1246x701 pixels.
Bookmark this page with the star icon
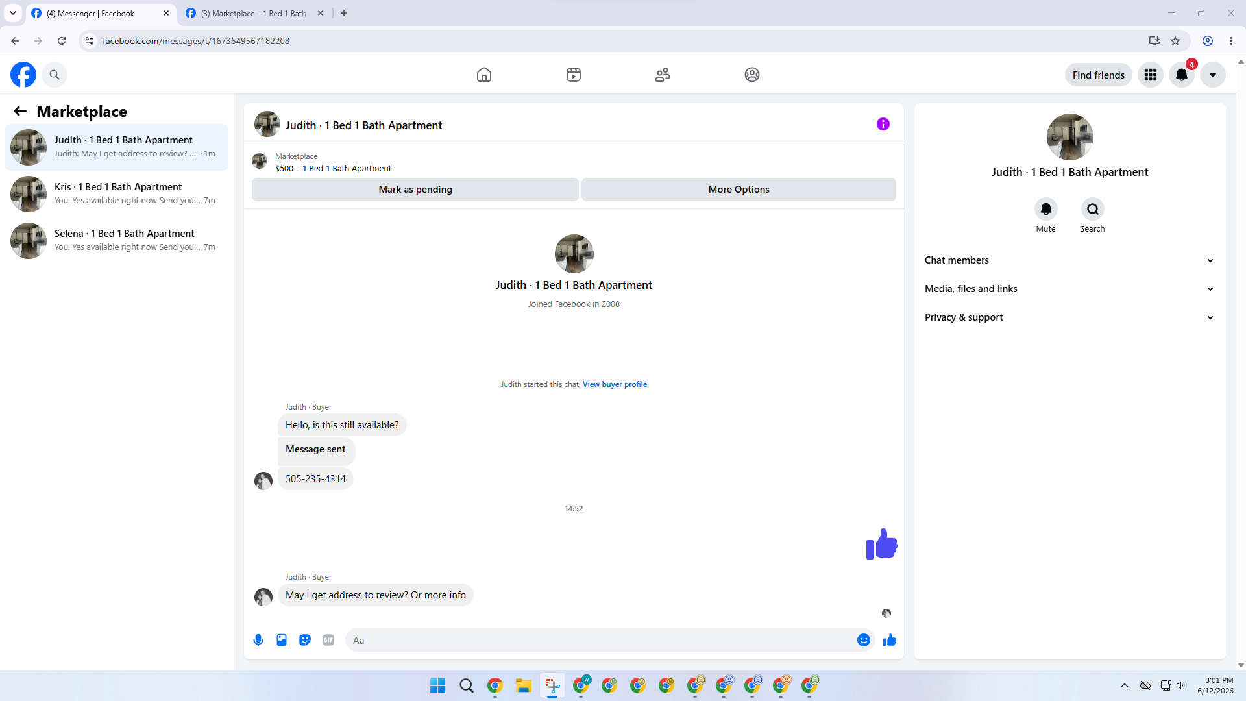click(1175, 41)
